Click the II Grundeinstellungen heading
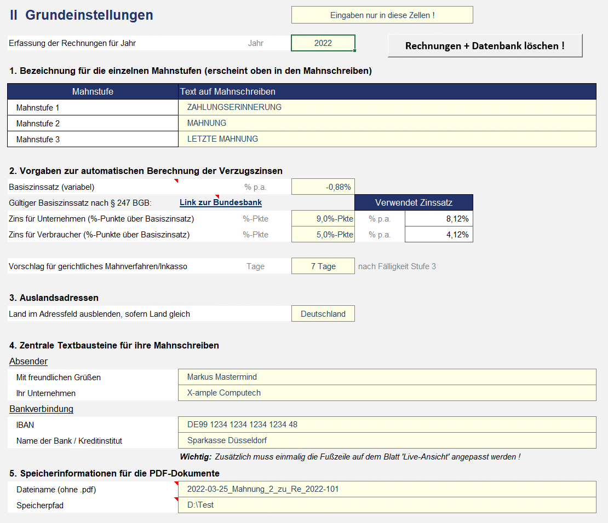 point(82,15)
